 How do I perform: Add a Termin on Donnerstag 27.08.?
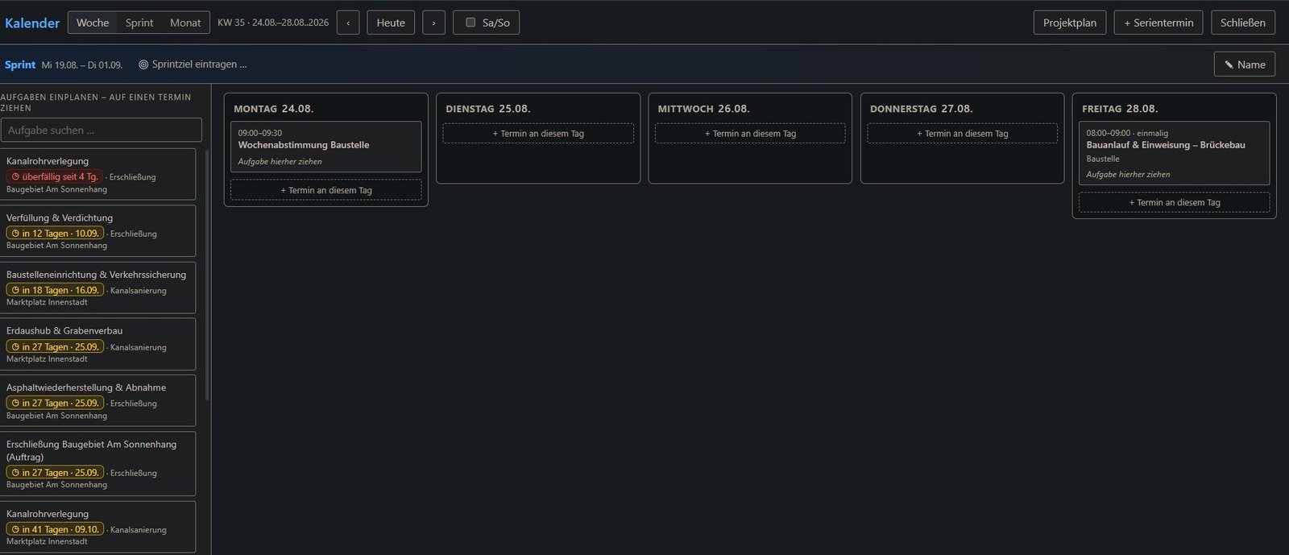[963, 134]
